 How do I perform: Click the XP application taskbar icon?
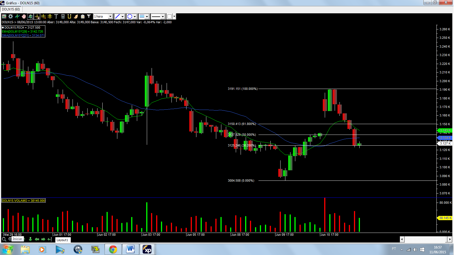tap(147, 250)
